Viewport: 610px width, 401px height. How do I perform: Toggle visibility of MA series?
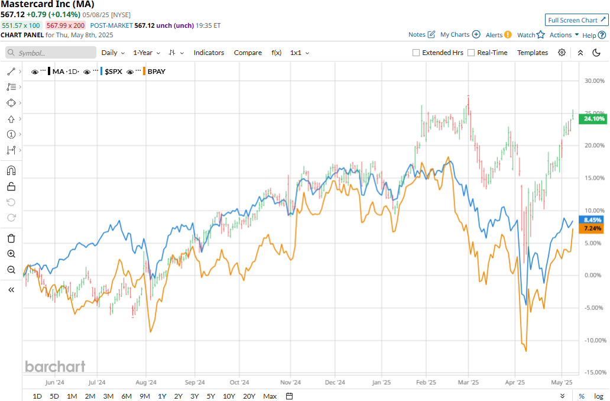point(35,72)
